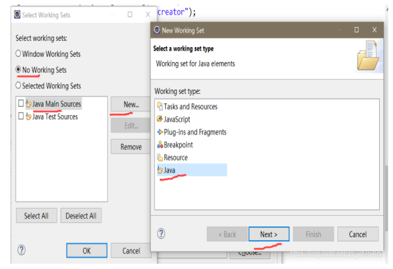This screenshot has height=269, width=393.
Task: Select the Tasks and Resources working set type
Action: (x=190, y=107)
